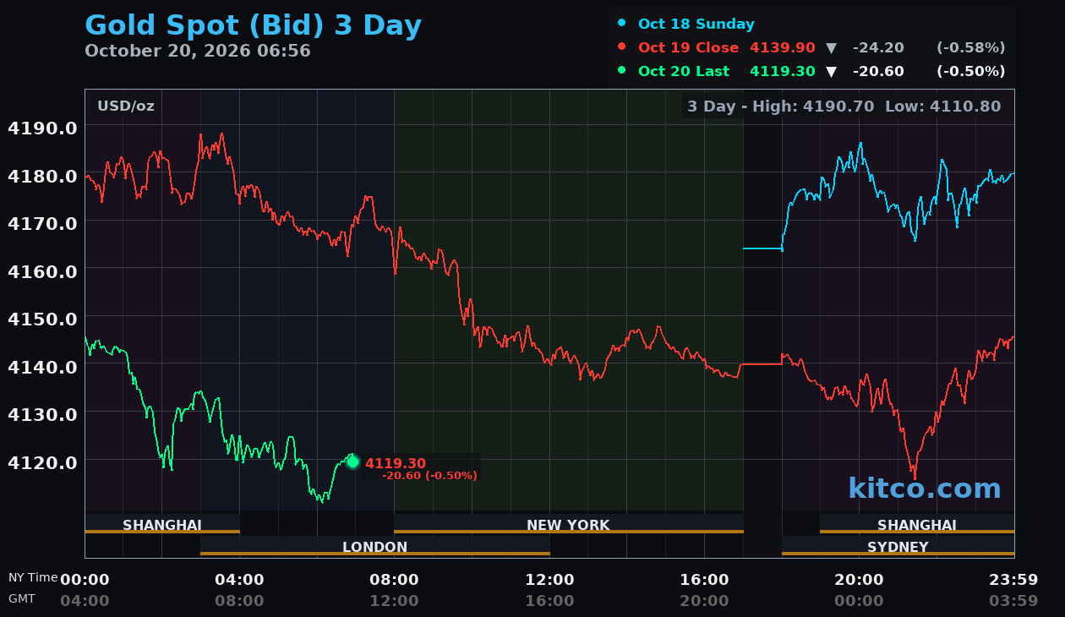Screen dimensions: 1065x617
Task: Click the 'NY Time' axis label
Action: (x=33, y=577)
